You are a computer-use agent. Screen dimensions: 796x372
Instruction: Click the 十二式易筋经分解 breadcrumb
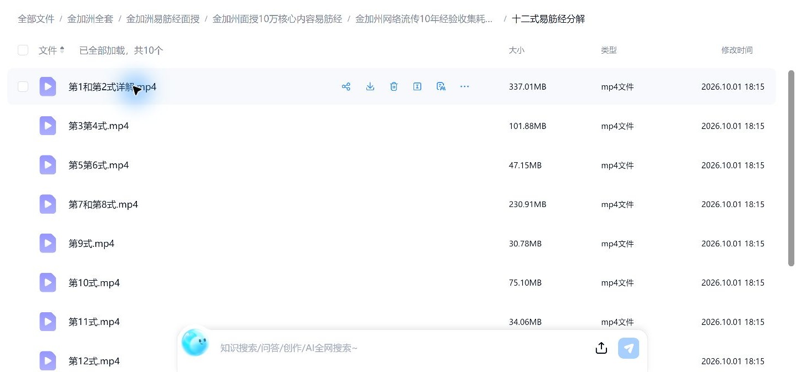coord(548,19)
